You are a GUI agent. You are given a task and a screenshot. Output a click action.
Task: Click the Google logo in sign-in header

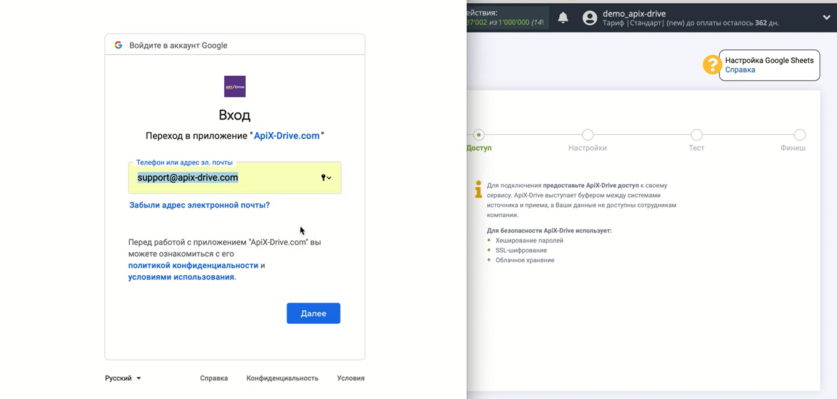tap(118, 45)
